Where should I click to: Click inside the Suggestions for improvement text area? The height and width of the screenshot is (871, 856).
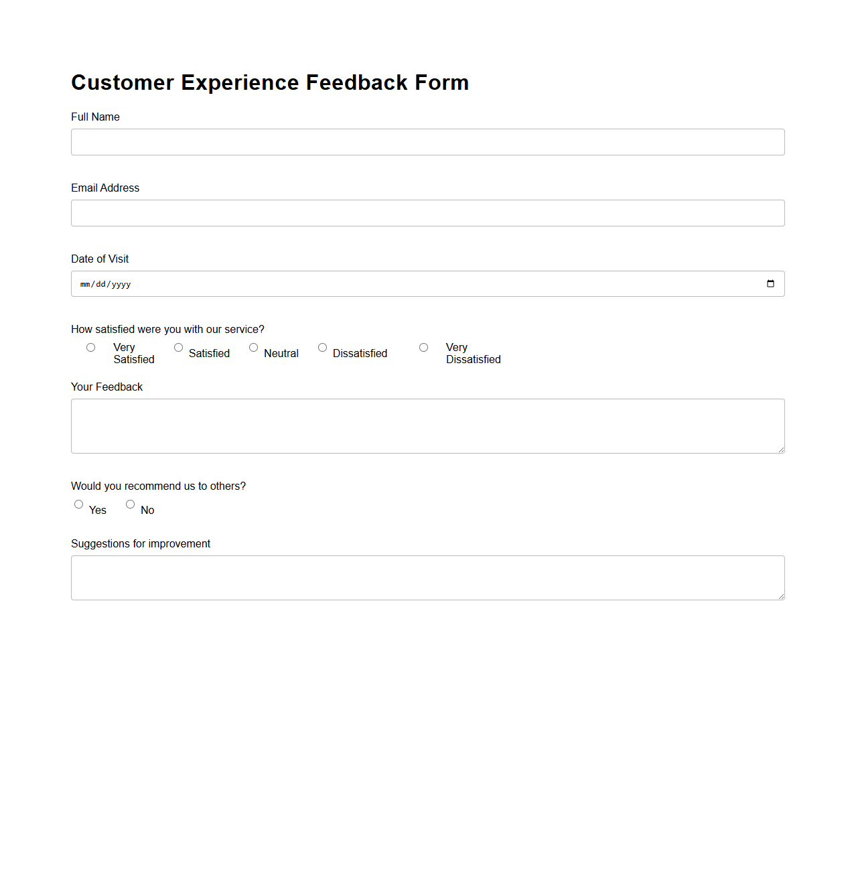click(x=427, y=577)
